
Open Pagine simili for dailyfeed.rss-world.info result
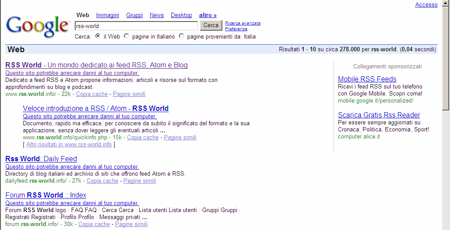140,181
